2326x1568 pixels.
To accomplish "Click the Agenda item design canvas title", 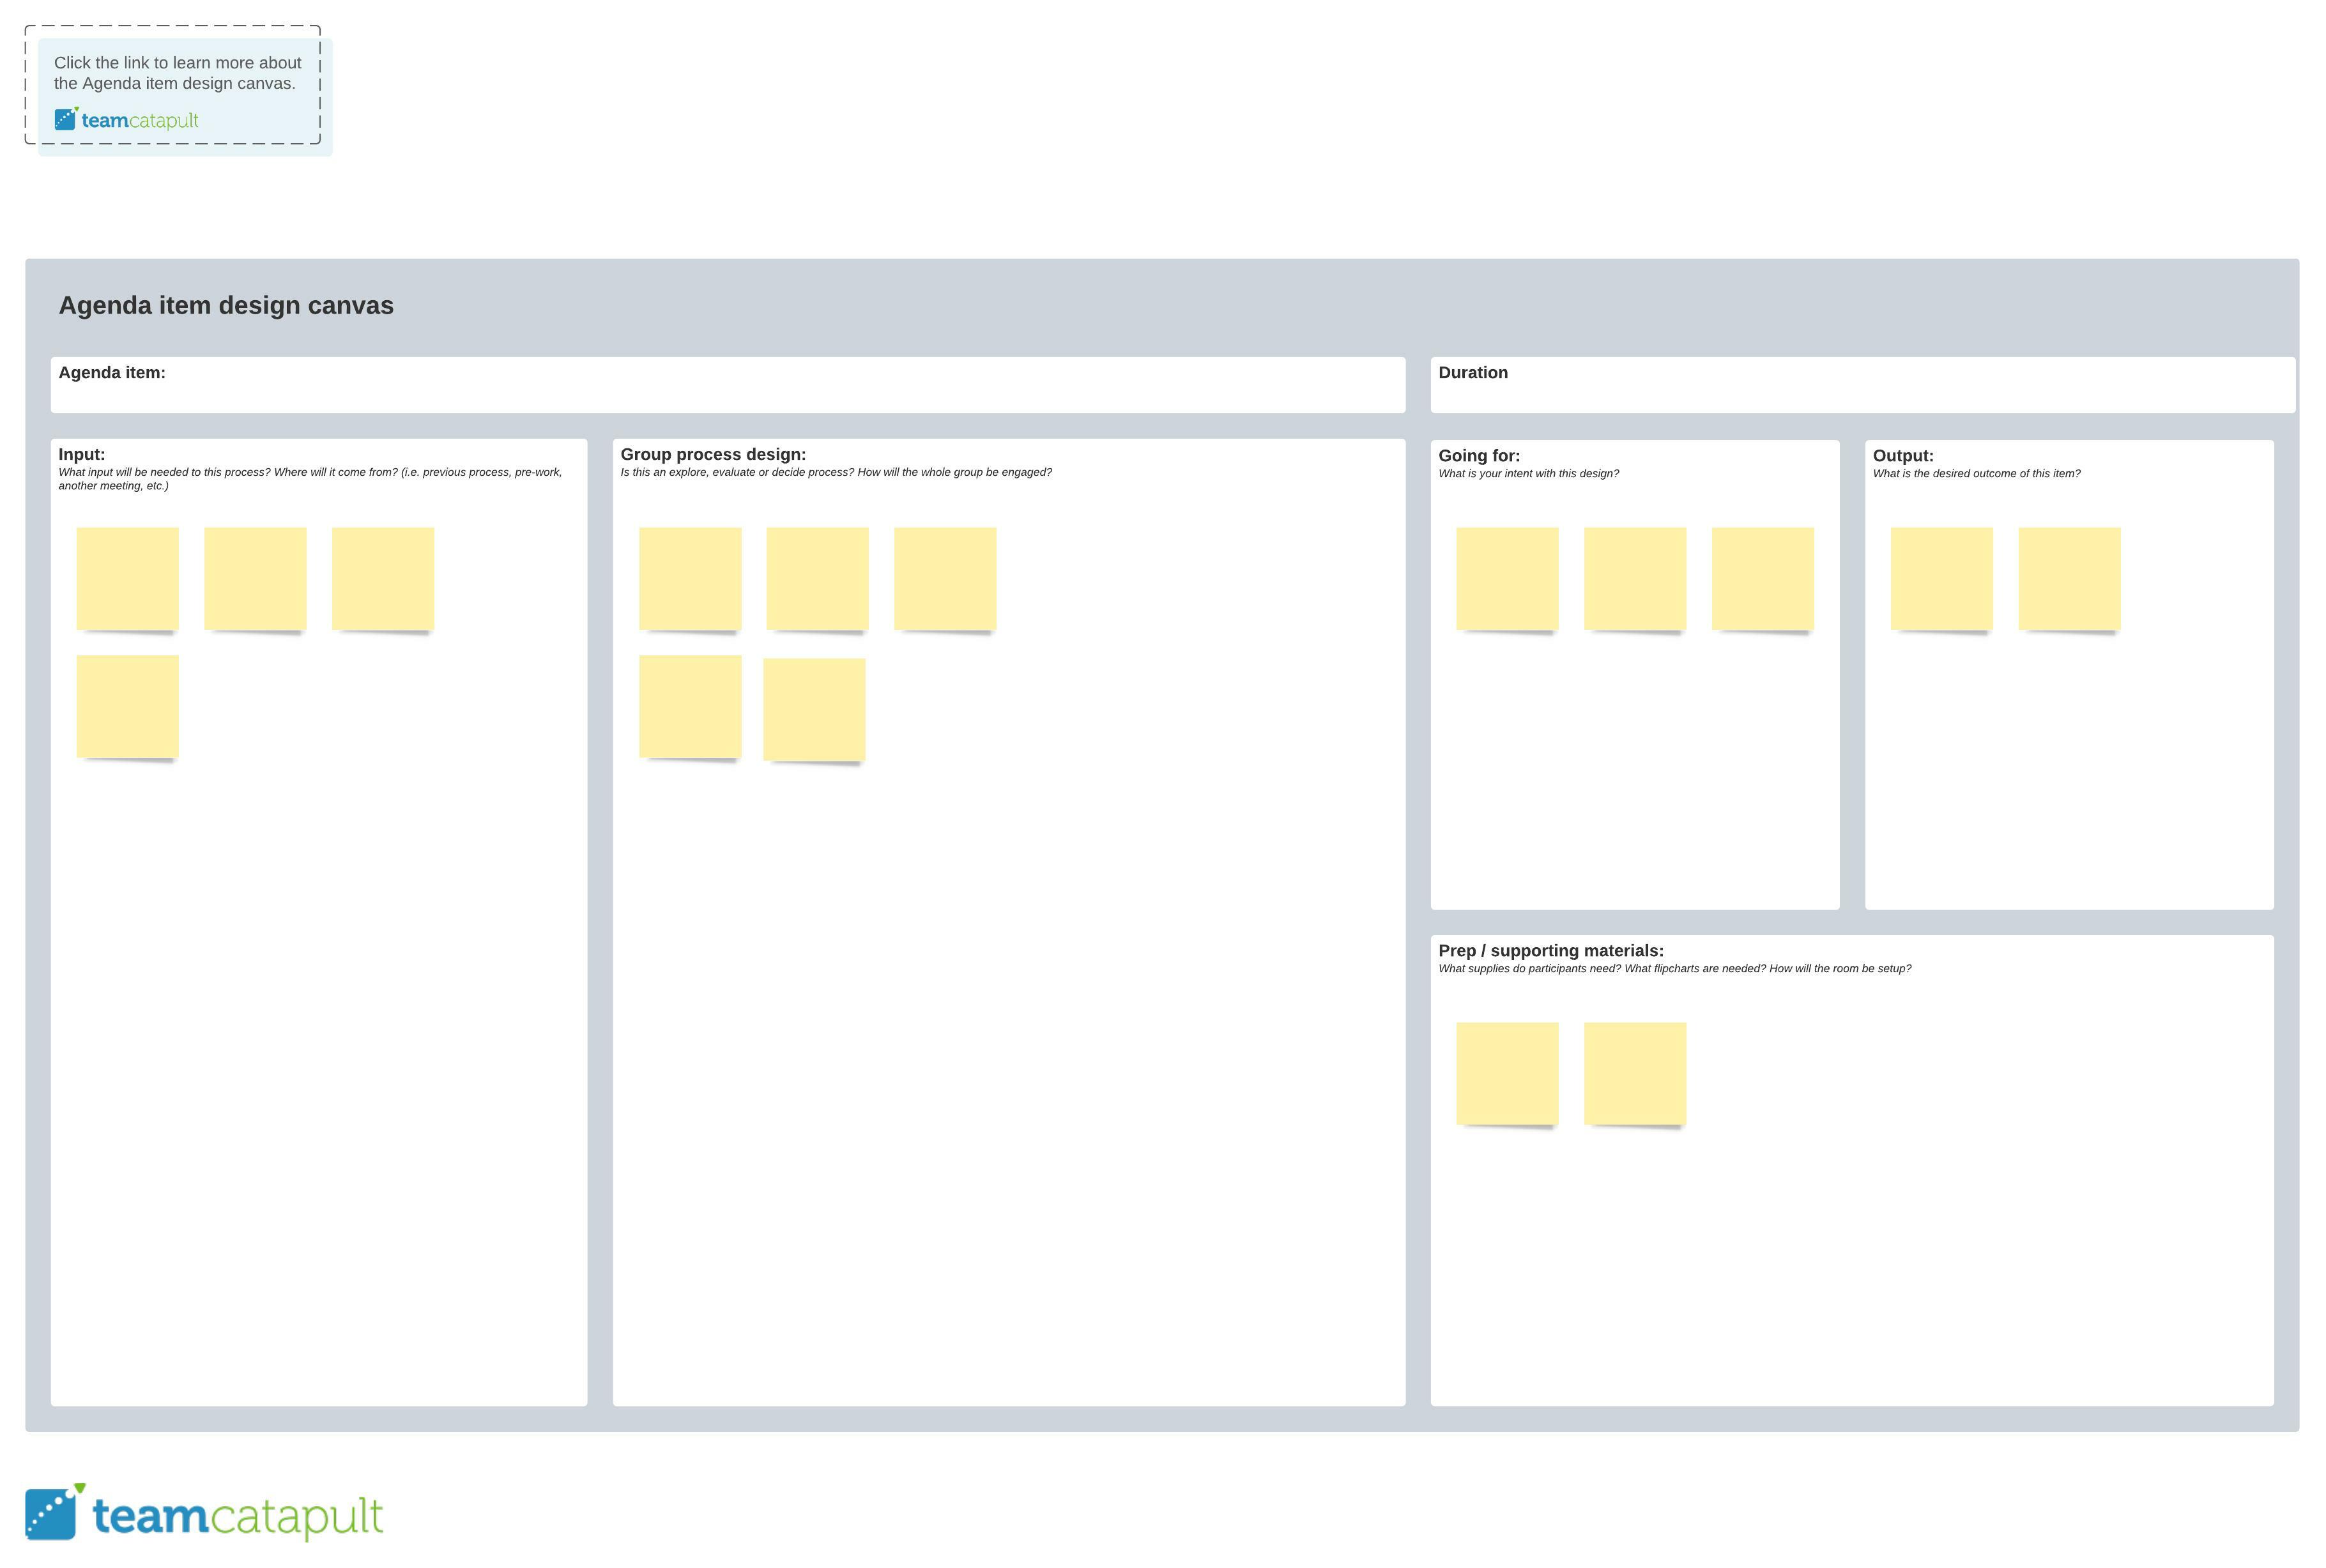I will coord(226,305).
